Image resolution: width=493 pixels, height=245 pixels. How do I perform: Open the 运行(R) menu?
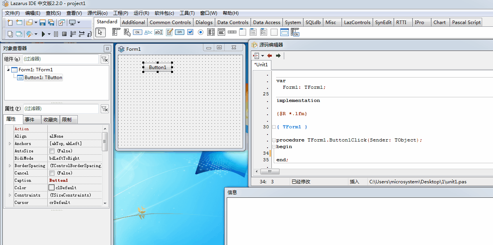[141, 13]
